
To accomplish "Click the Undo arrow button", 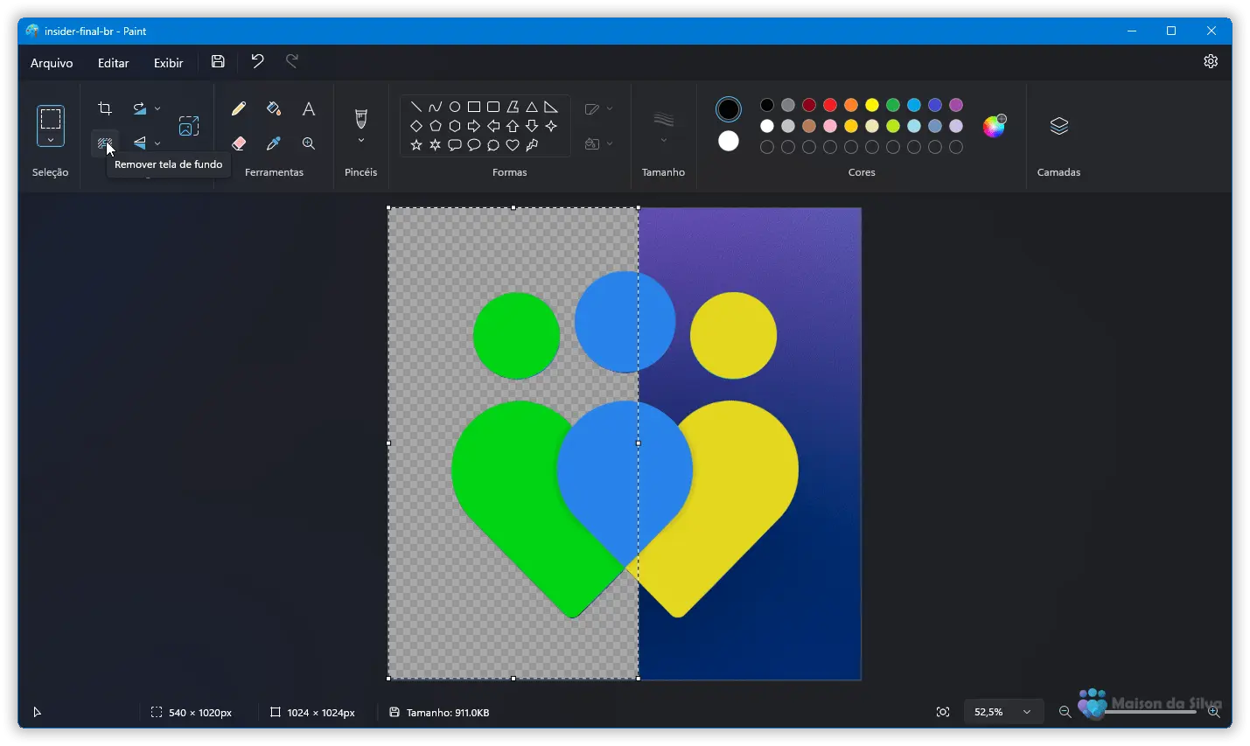I will (257, 61).
